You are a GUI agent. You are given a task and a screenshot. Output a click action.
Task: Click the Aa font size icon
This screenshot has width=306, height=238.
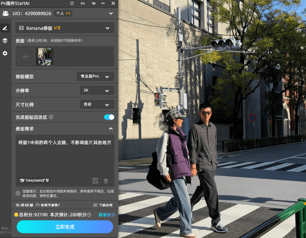click(82, 4)
